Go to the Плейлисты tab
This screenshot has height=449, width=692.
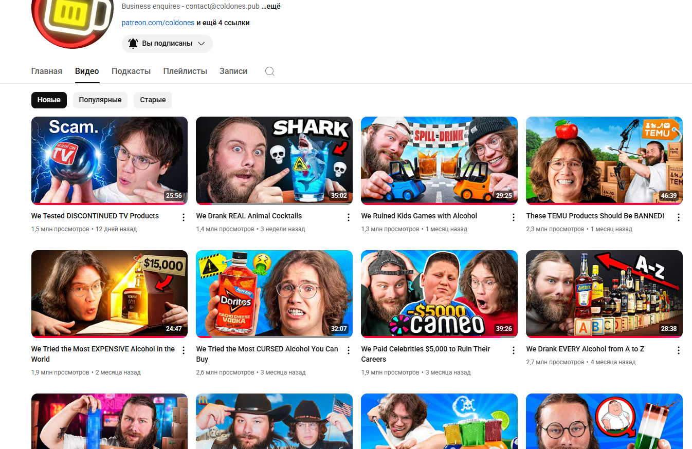(x=185, y=71)
